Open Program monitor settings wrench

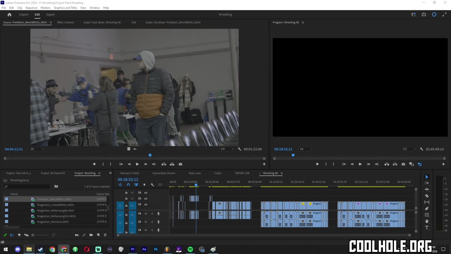pos(421,149)
